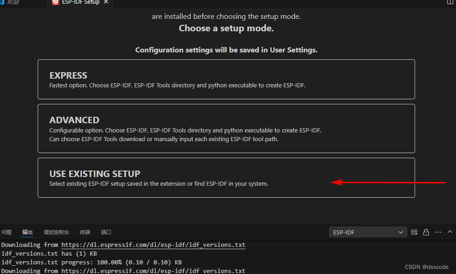The width and height of the screenshot is (456, 274).
Task: Open the ESP-IDF output channel dropdown
Action: pos(365,232)
